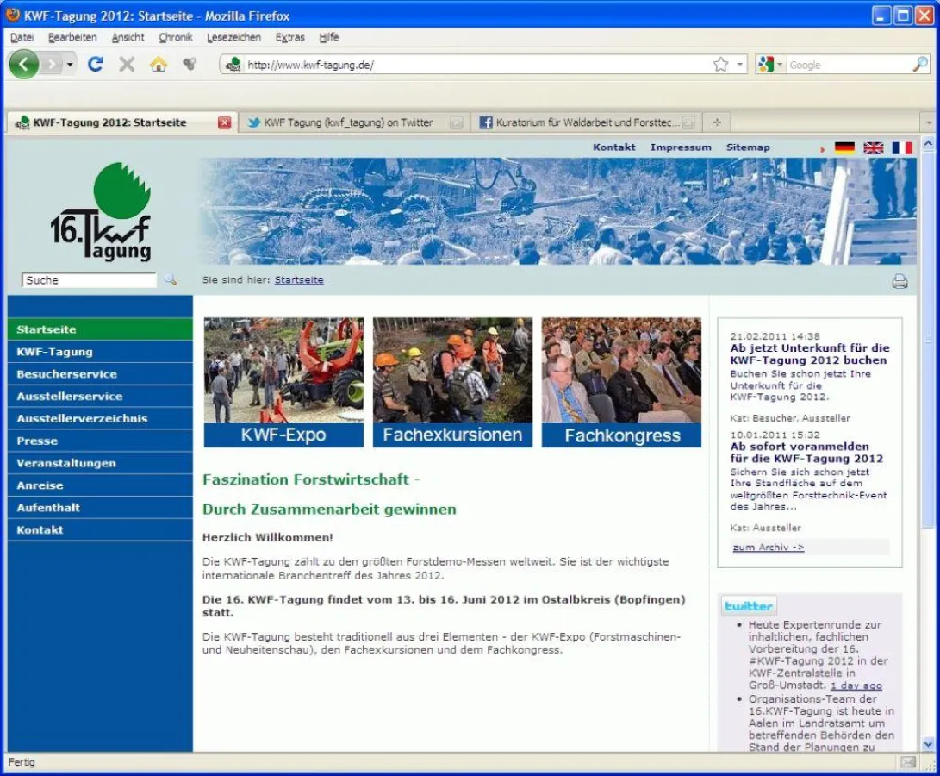Open the Extras menu

click(290, 37)
